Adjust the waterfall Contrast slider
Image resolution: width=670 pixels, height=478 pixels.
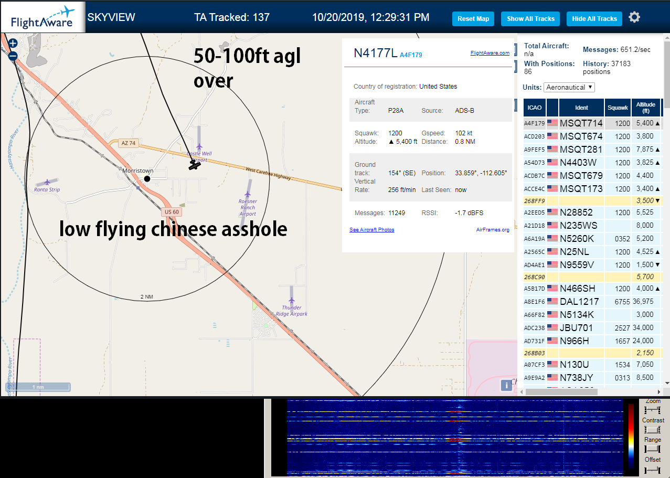point(652,430)
